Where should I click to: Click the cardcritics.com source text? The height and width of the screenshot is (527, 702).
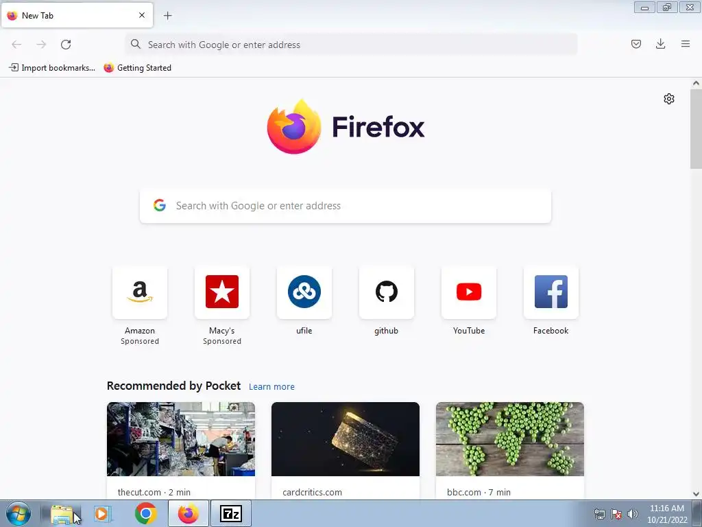(x=312, y=492)
